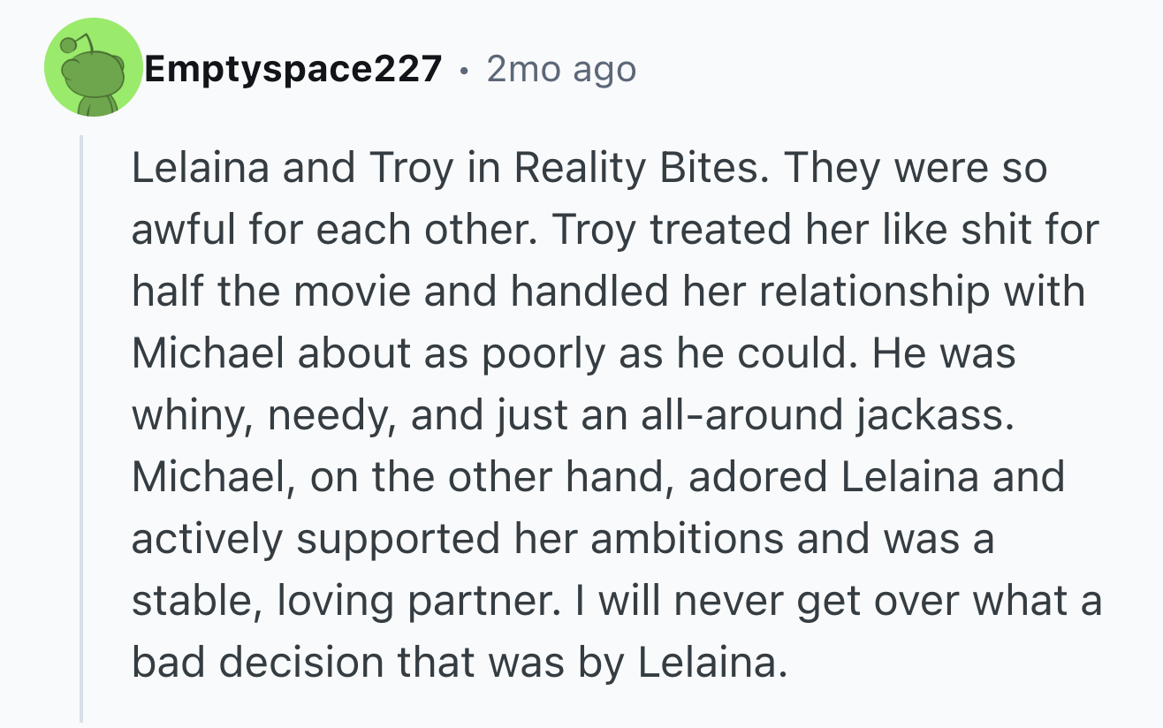Click the word "jackass" in the comment
The width and height of the screenshot is (1163, 728).
931,416
